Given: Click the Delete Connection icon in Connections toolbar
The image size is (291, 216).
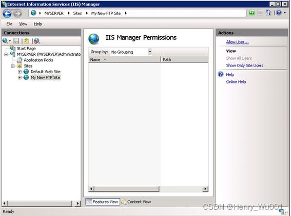Looking at the screenshot, I should pos(37,41).
